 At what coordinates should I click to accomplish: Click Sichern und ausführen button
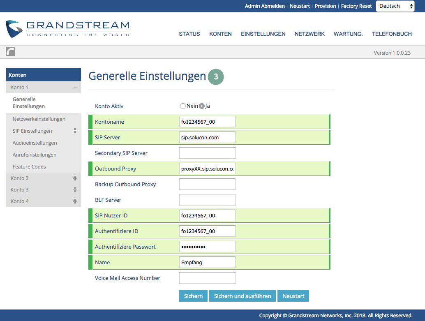point(243,296)
